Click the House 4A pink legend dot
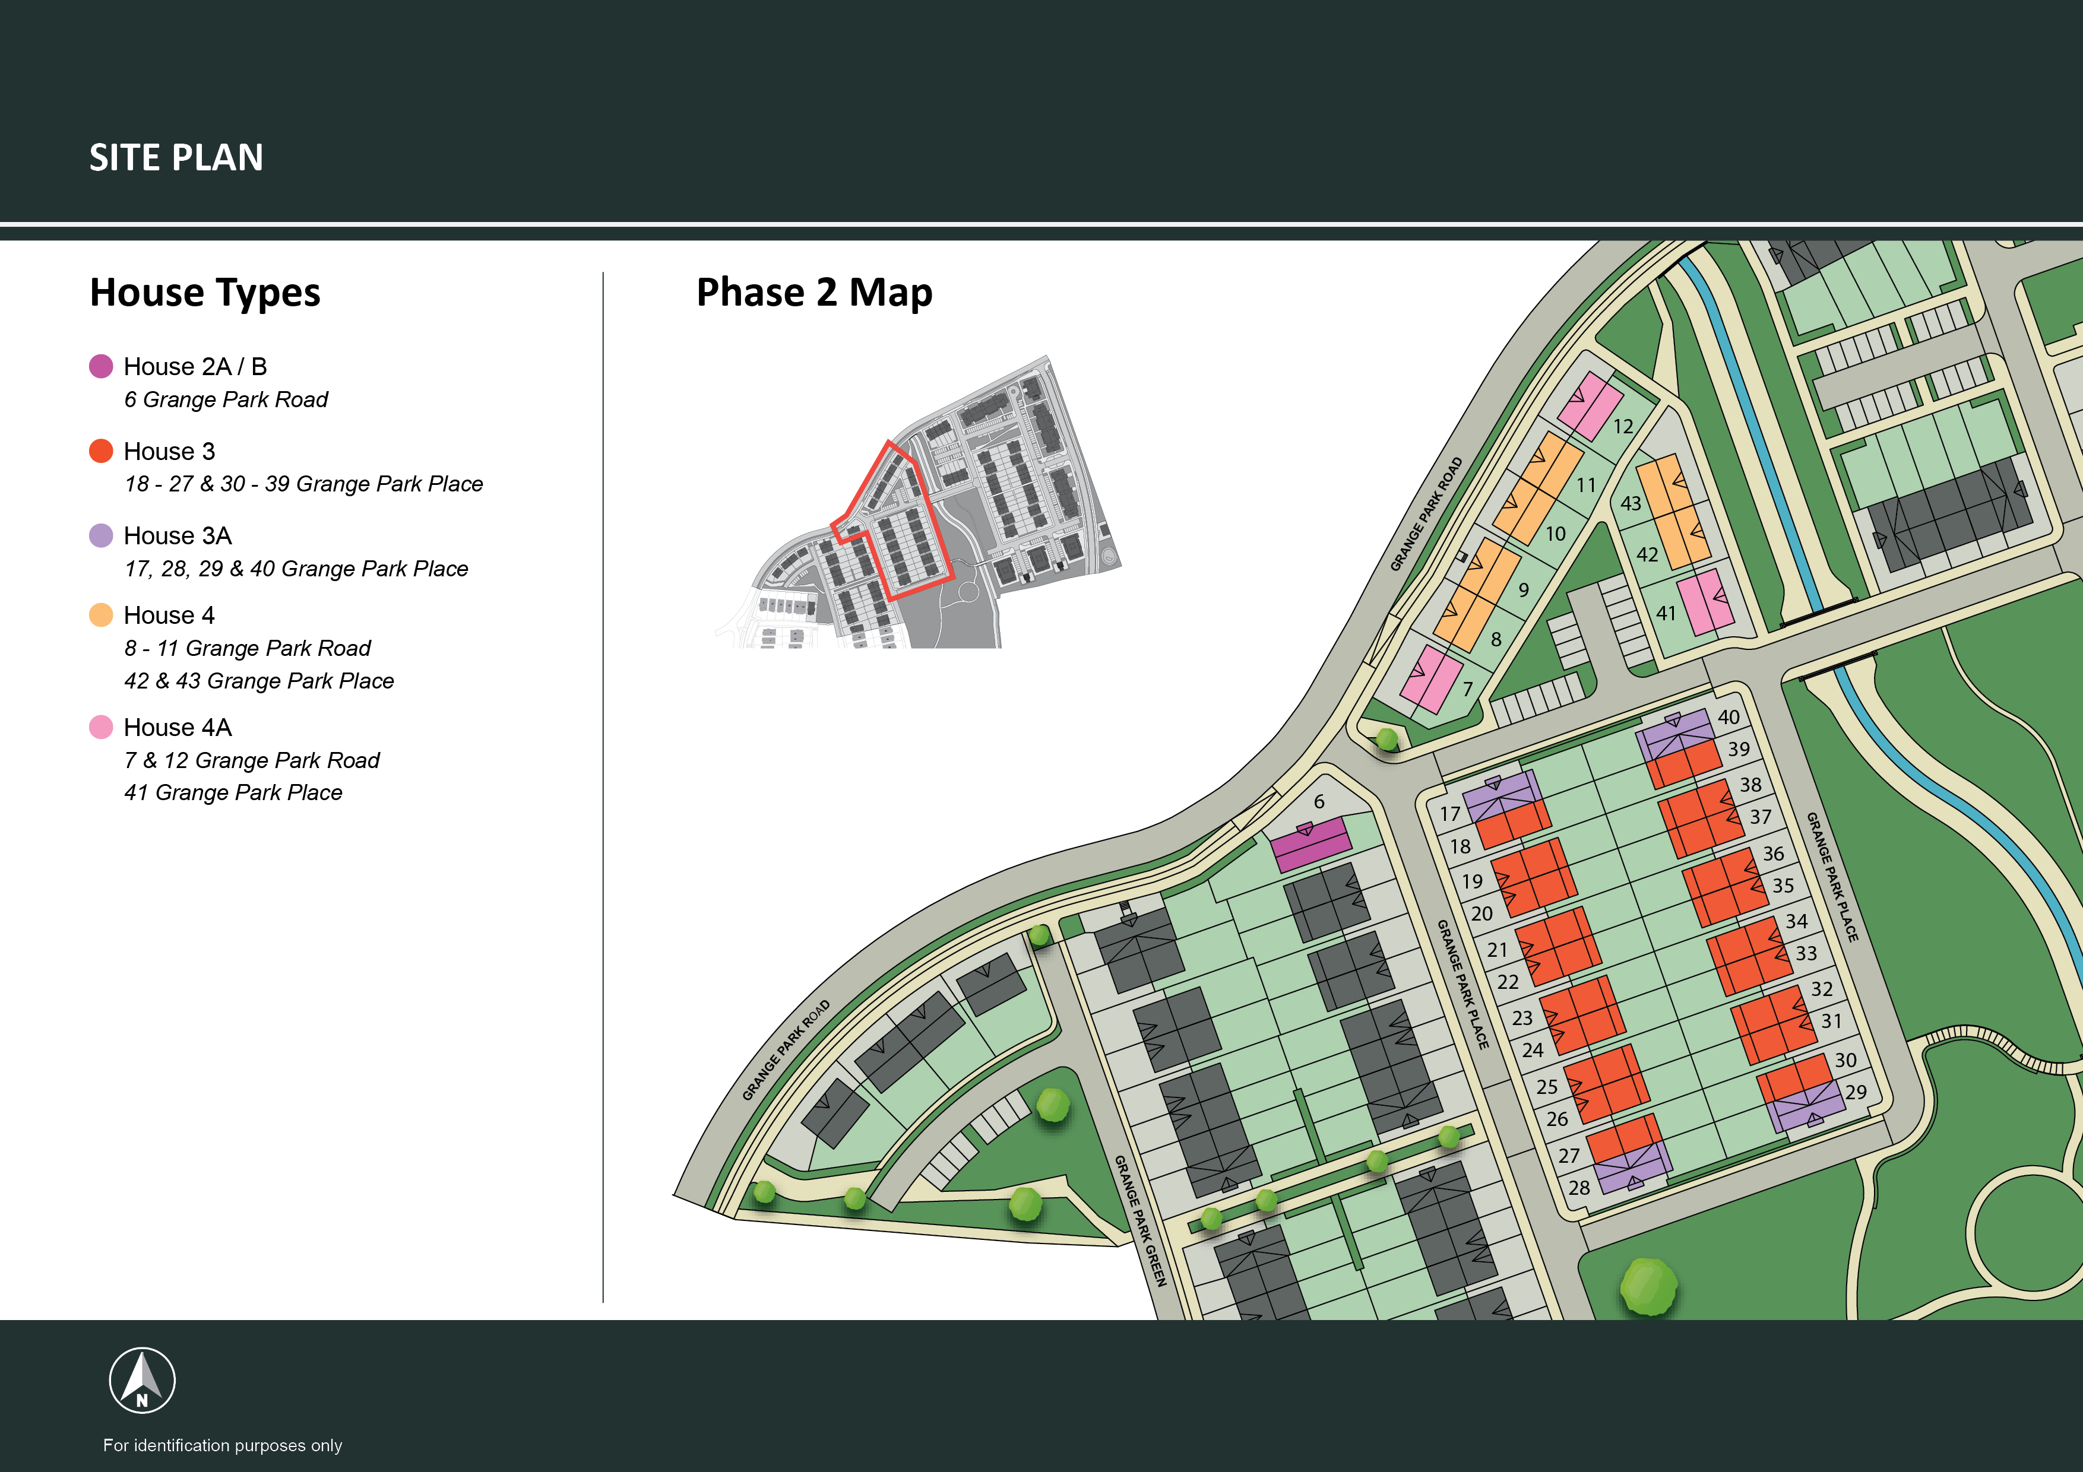 101,727
